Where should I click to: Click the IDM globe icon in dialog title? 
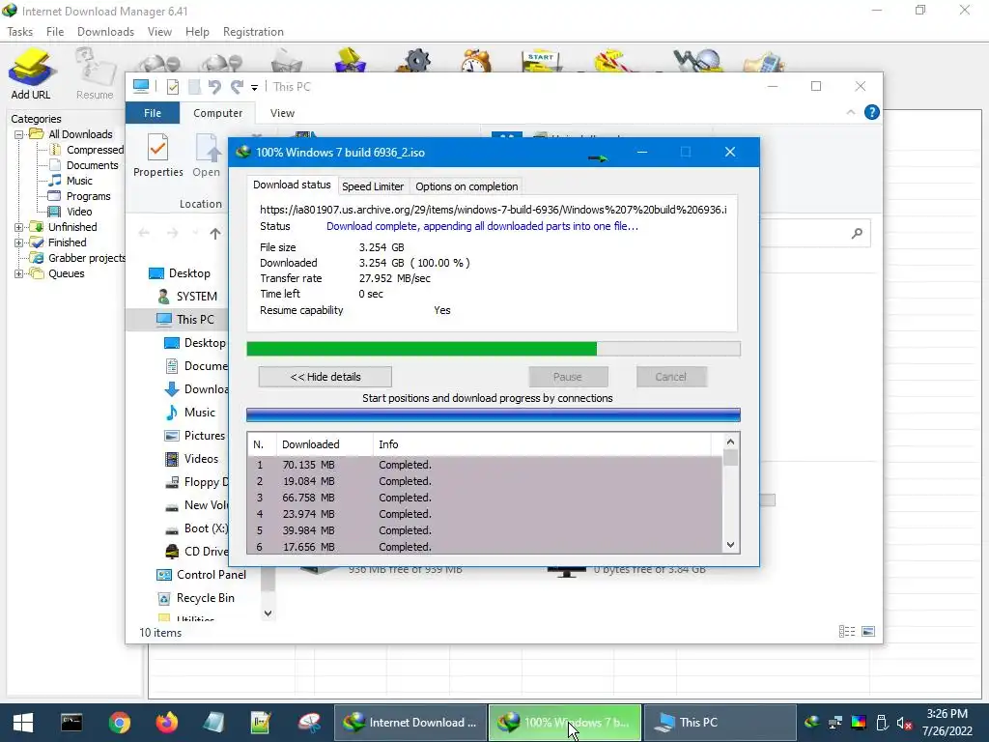[x=243, y=152]
